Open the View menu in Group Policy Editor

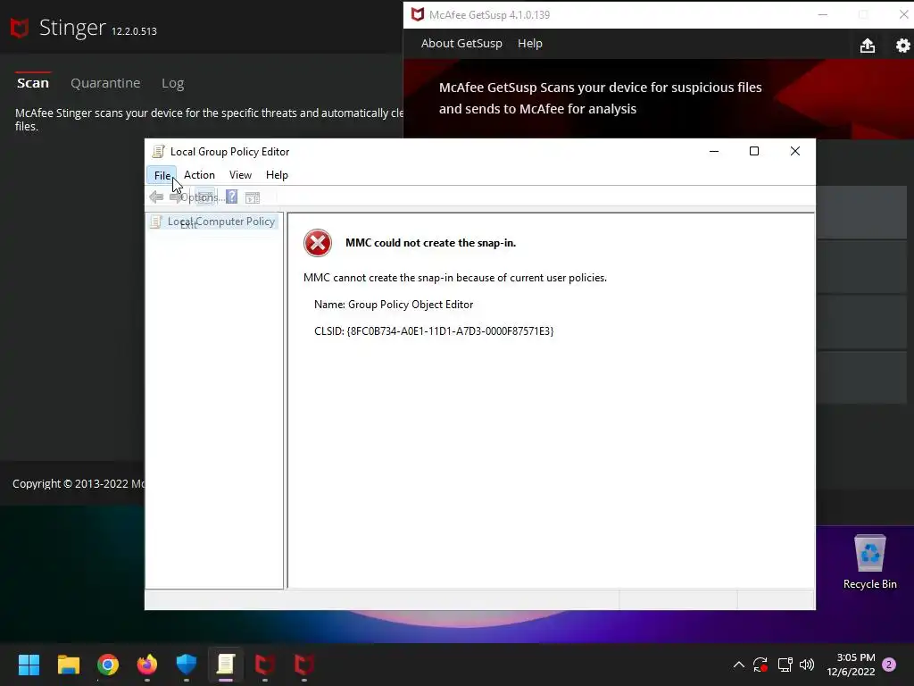point(240,175)
